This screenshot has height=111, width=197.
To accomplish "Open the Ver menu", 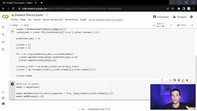I will pos(30,20).
